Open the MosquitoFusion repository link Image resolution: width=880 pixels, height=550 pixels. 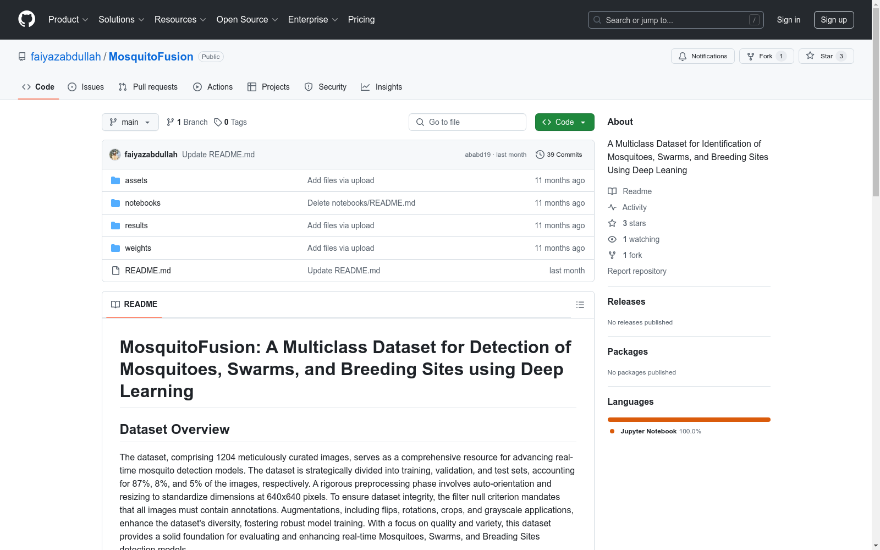tap(151, 57)
